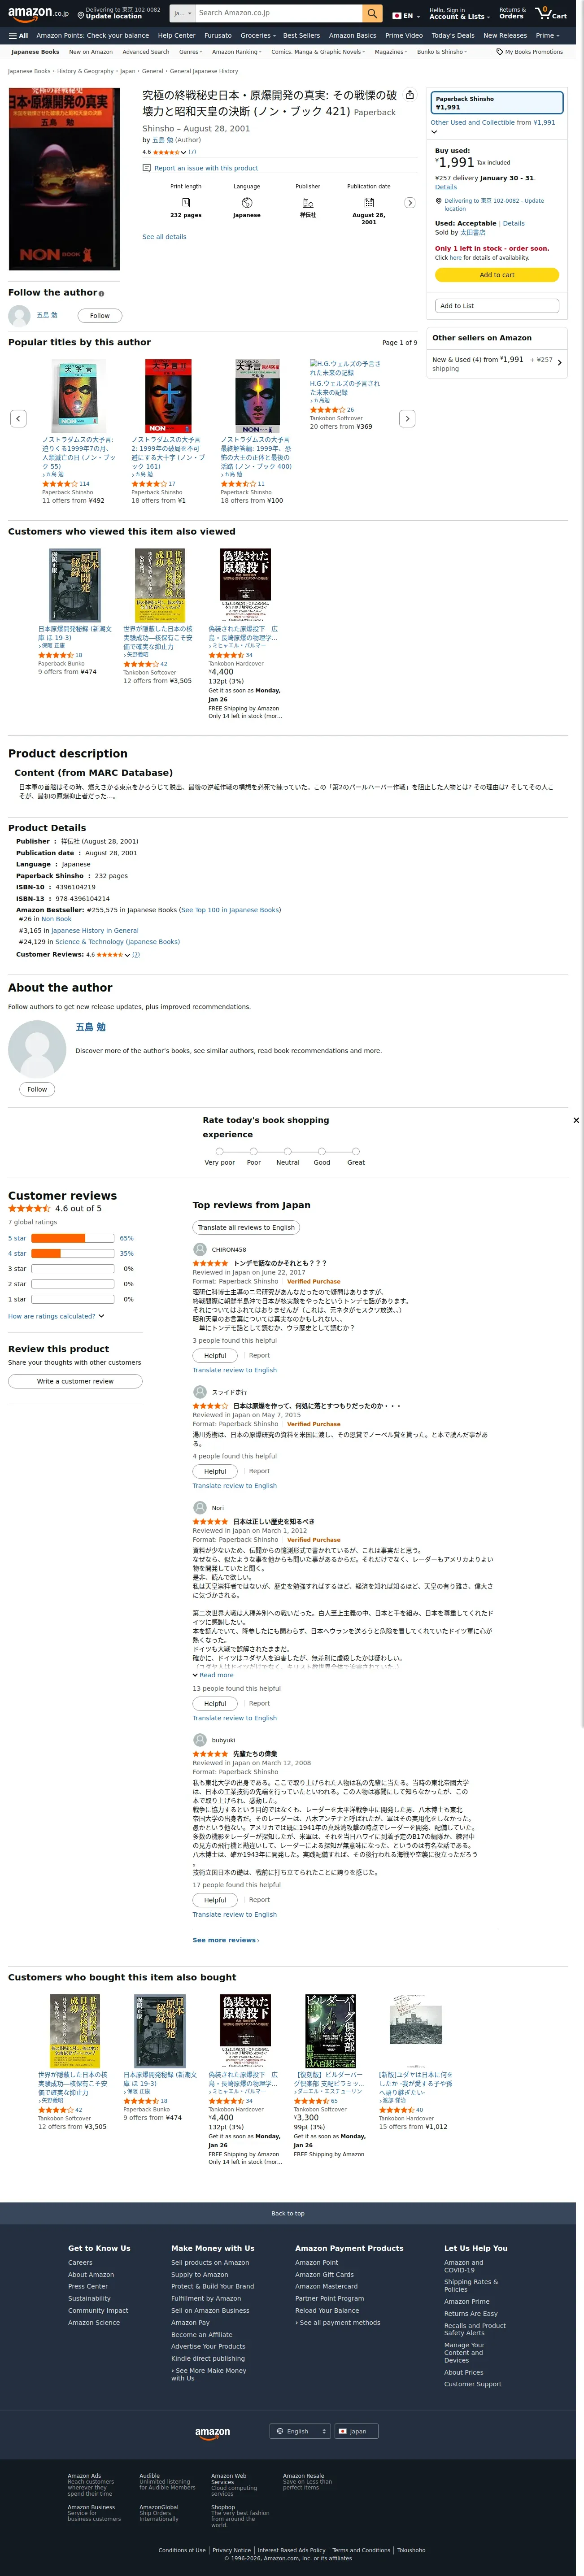This screenshot has width=584, height=2576.
Task: Open the Today's Deals nav item
Action: [453, 35]
